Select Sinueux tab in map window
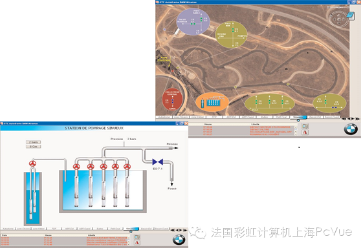This screenshot has width=363, height=250. 298,117
